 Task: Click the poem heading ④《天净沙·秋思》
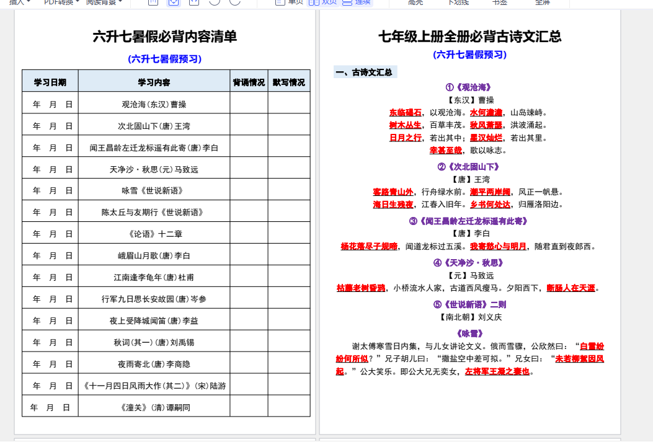(469, 263)
